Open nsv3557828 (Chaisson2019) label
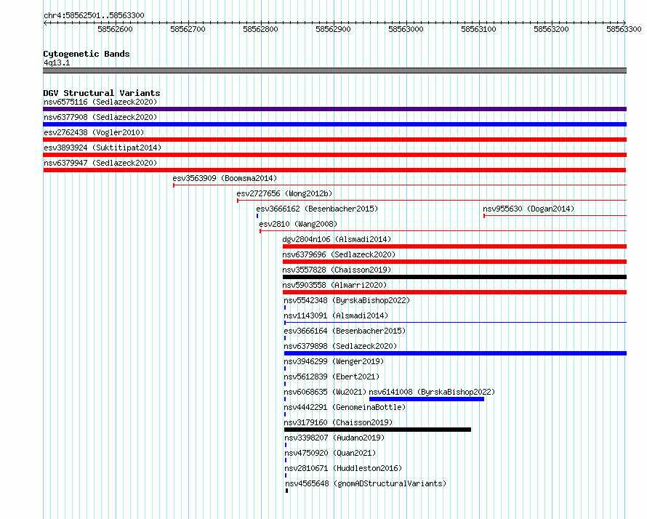The image size is (647, 519). [337, 270]
